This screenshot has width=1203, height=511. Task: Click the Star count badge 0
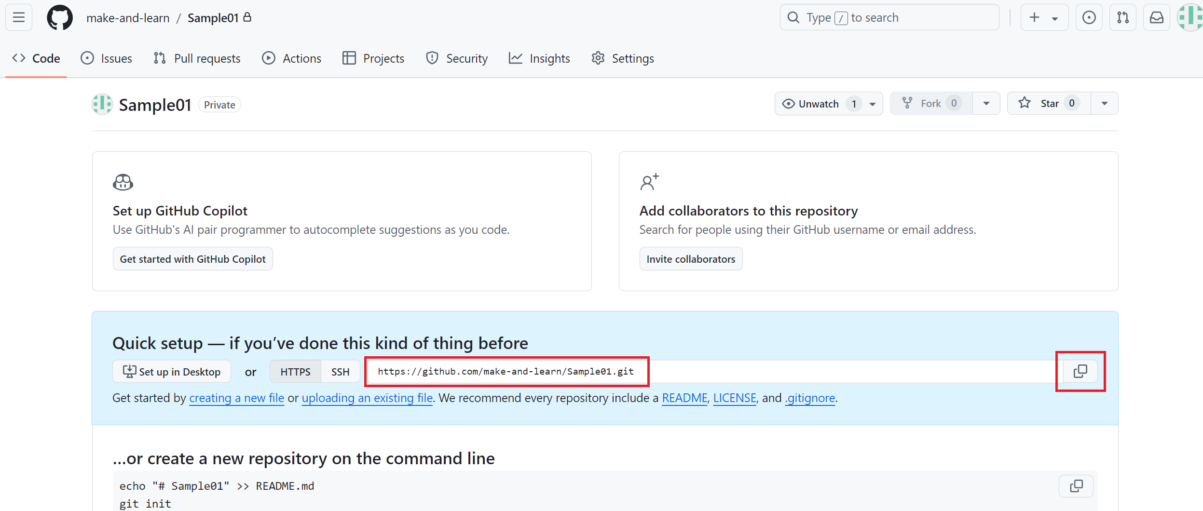(1072, 103)
